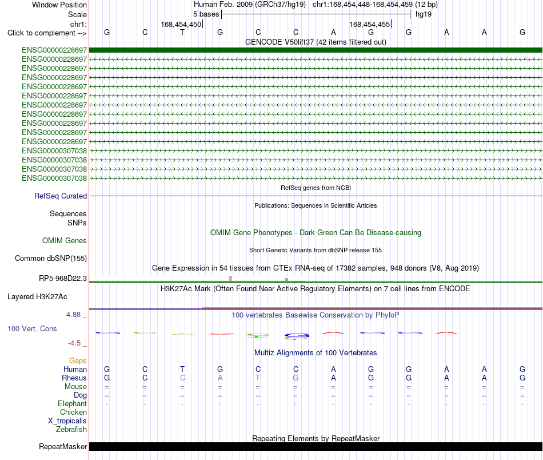Open the H3K27Ac Mark ENCODE track title
The height and width of the screenshot is (460, 543).
(x=316, y=289)
